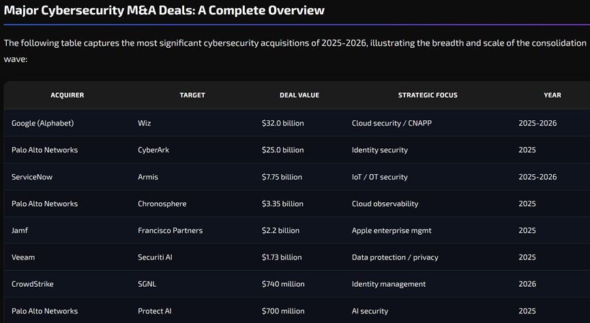This screenshot has height=323, width=590.
Task: Click the SGNL target cell
Action: [147, 284]
